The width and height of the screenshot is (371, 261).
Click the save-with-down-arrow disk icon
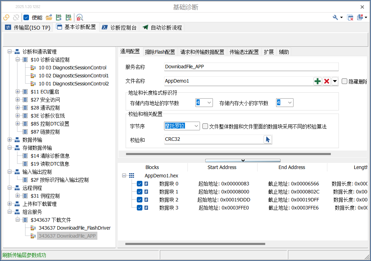pos(59,17)
